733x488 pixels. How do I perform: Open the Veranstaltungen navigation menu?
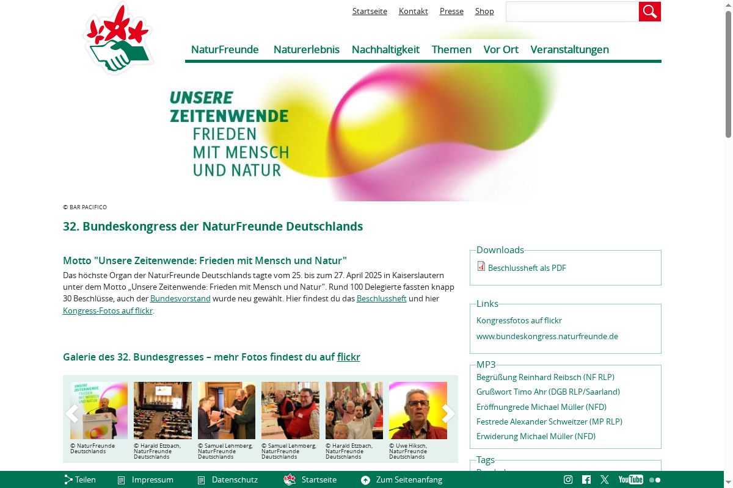569,49
